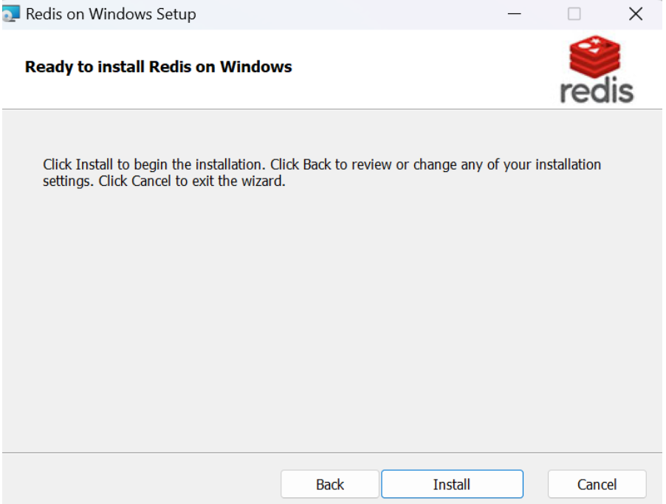The height and width of the screenshot is (504, 666).
Task: Click the "Ready to install Redis on Windows" heading
Action: click(159, 67)
